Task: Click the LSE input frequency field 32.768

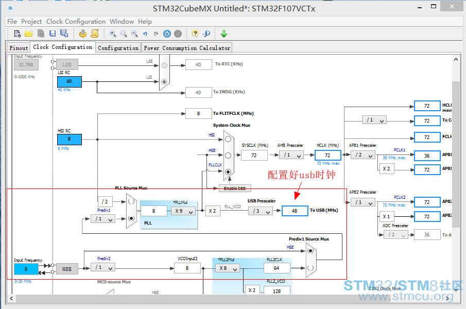Action: 26,65
